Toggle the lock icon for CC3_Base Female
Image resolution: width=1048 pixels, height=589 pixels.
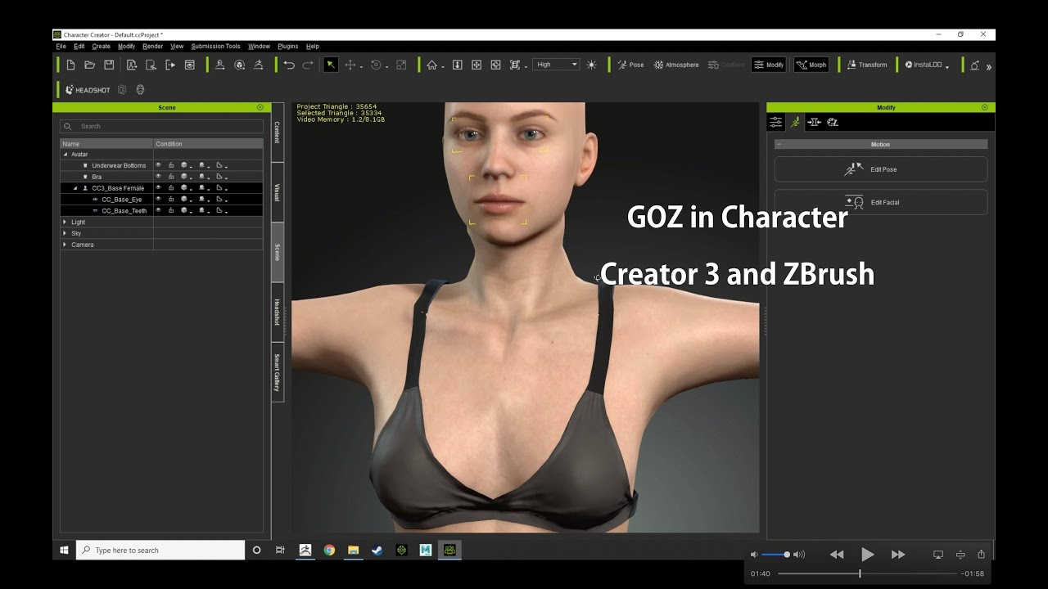tap(171, 188)
